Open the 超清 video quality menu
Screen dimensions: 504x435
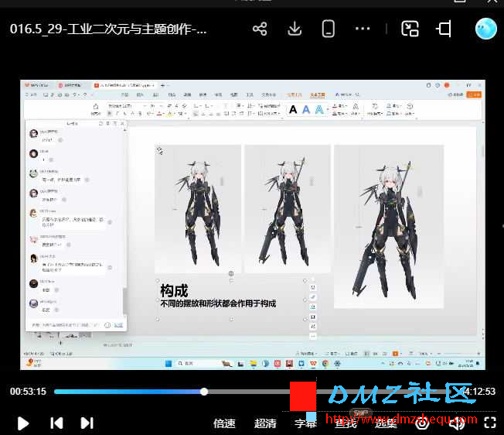265,423
